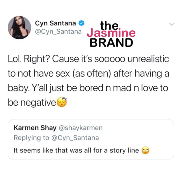Open the tweet options chevron dropdown

tap(172, 24)
